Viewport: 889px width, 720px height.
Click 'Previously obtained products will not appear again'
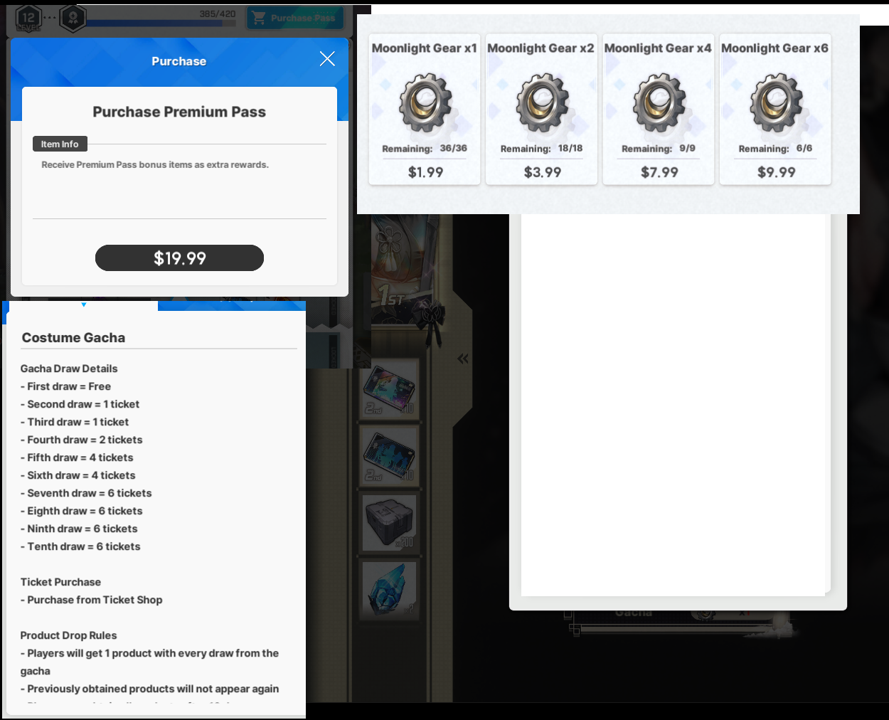pos(149,689)
